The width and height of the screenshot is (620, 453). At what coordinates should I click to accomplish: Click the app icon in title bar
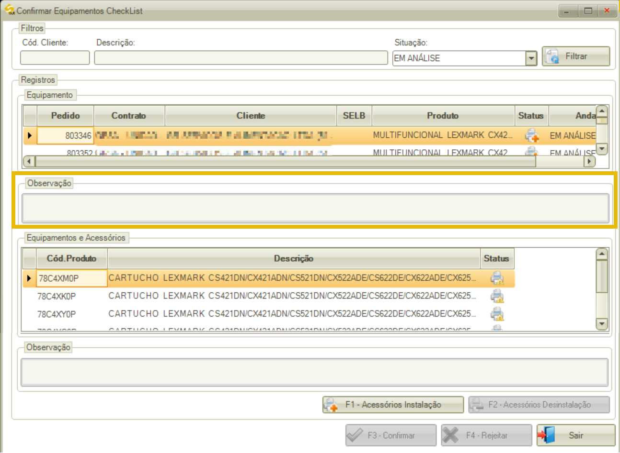click(9, 10)
